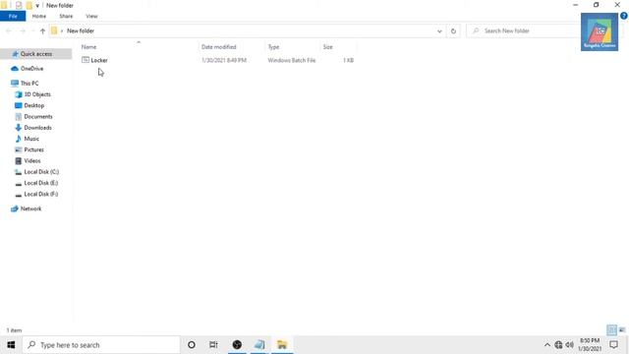Open Videos folder in sidebar
The image size is (629, 354).
[x=32, y=160]
